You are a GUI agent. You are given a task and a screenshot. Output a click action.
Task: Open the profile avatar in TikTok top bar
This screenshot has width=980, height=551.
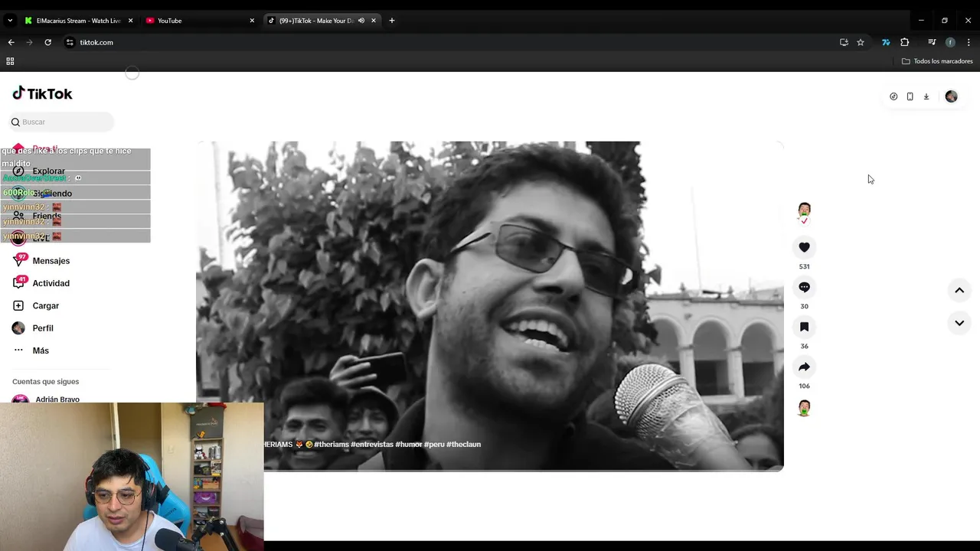tap(951, 96)
